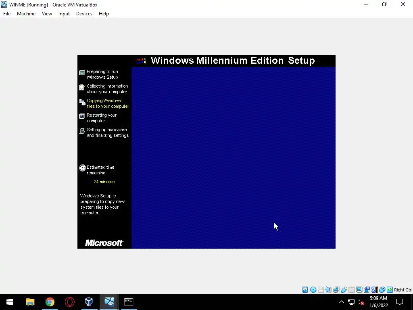
Task: Click the USB devices status indicator
Action: point(344,290)
